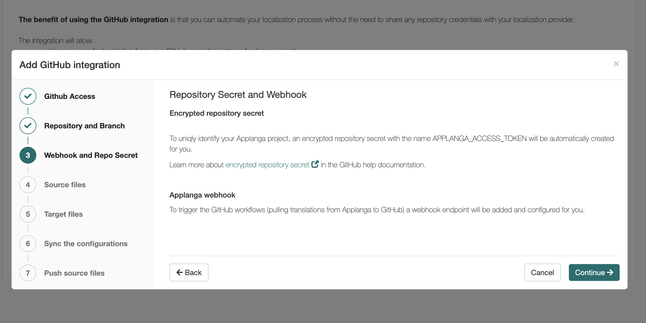Jump to the Source files step

tap(65, 185)
